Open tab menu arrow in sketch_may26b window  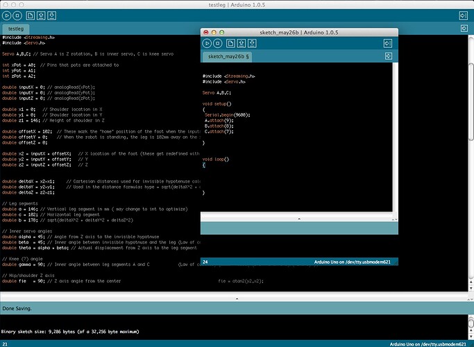click(x=389, y=56)
